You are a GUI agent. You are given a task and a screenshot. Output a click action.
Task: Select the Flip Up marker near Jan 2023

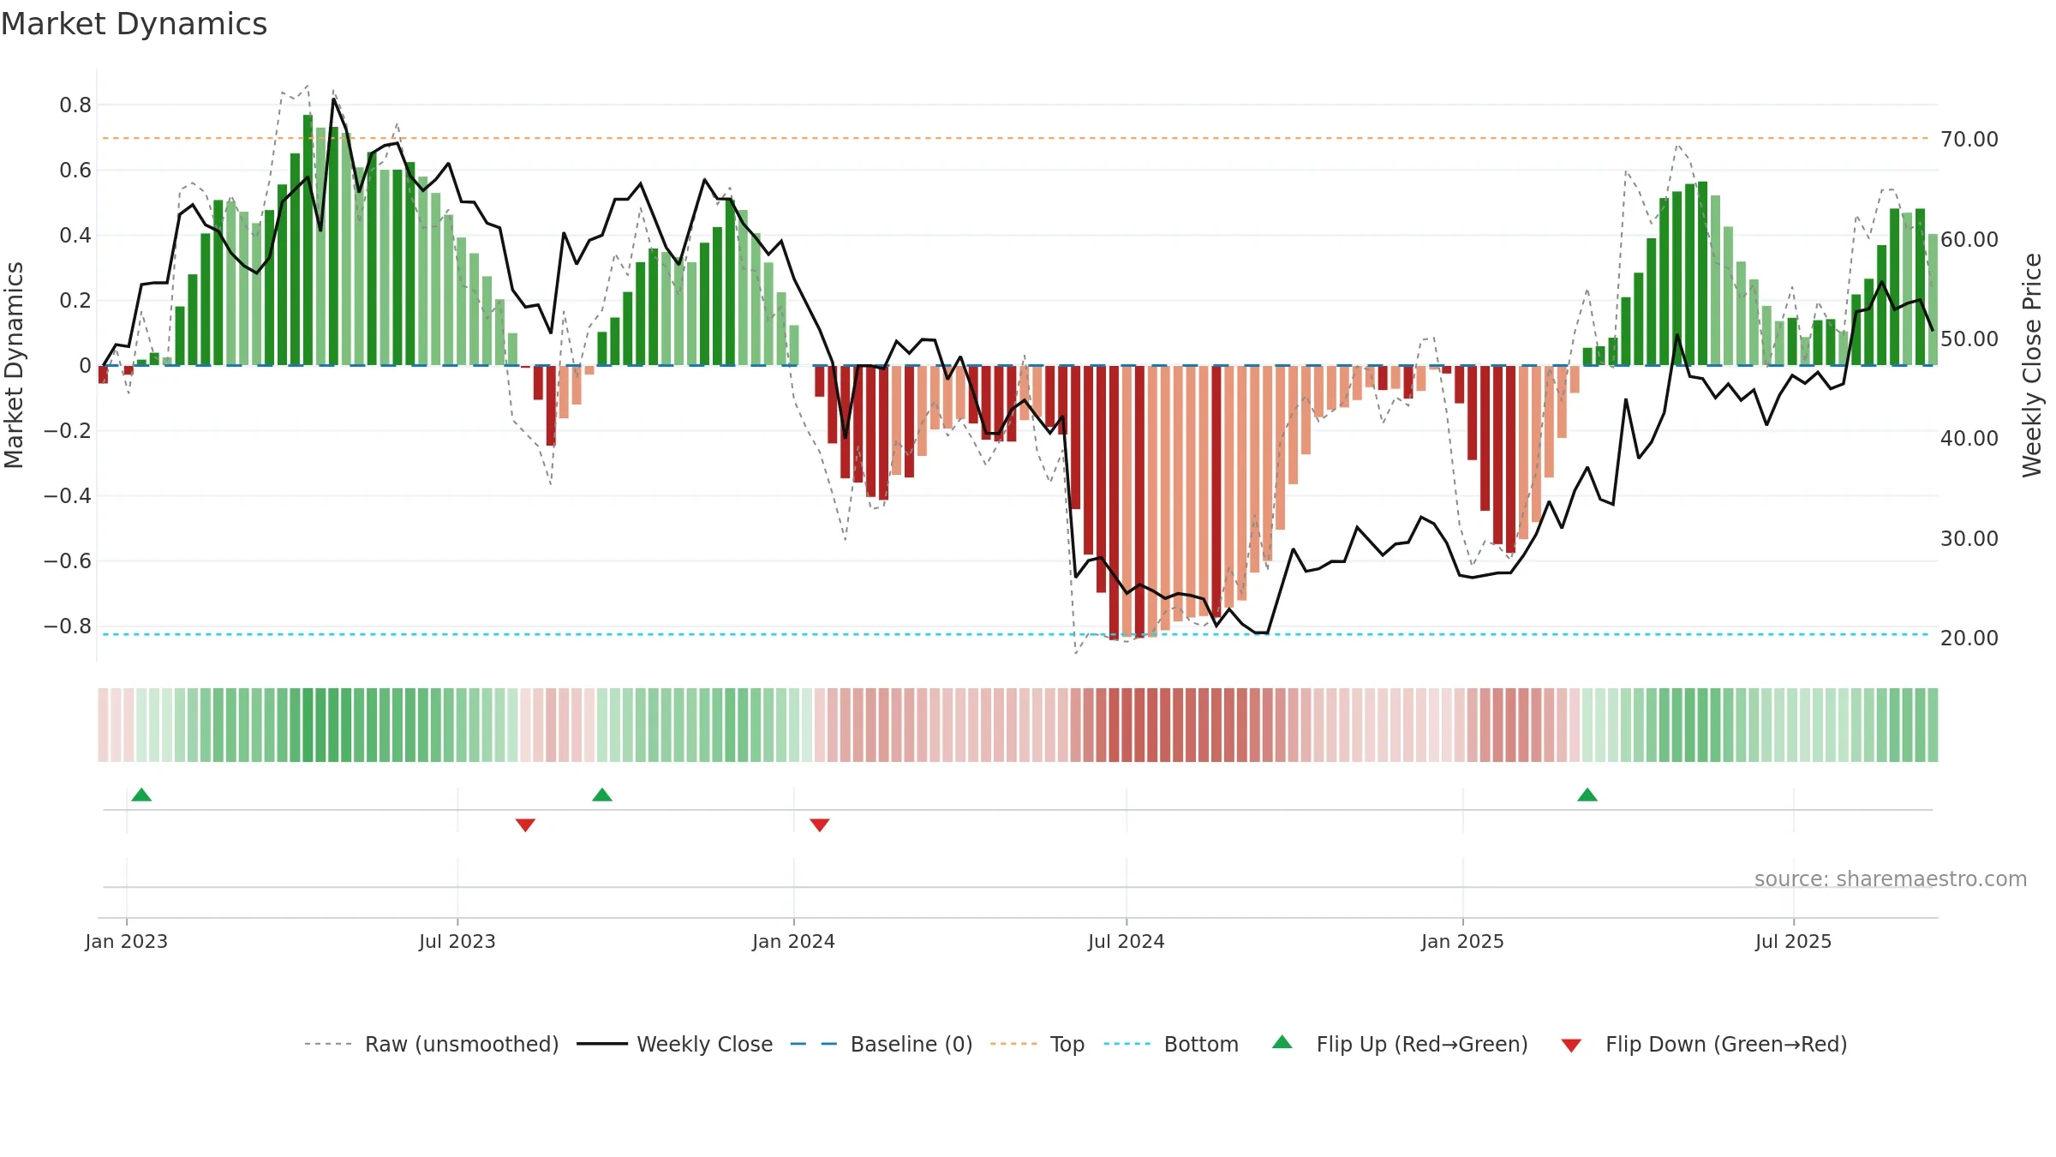[x=141, y=794]
